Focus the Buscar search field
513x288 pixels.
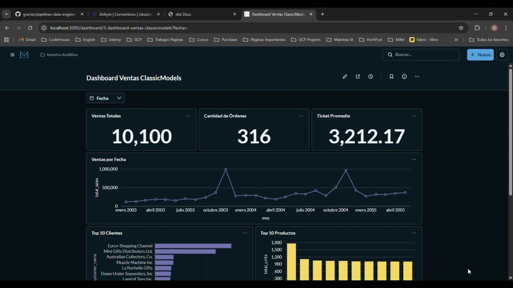[421, 55]
